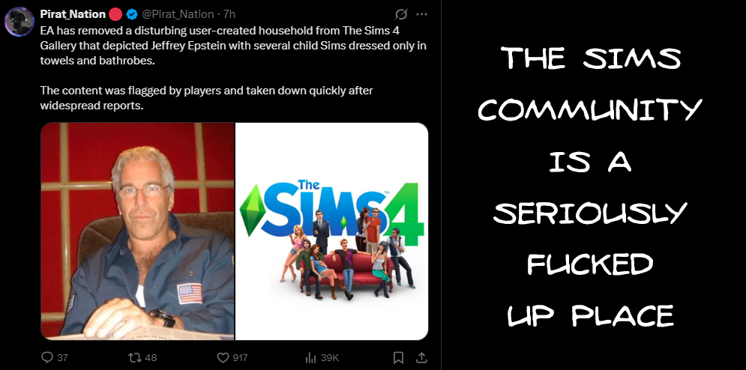Click the repost count 48
Viewport: 746px width, 370px height.
click(151, 357)
